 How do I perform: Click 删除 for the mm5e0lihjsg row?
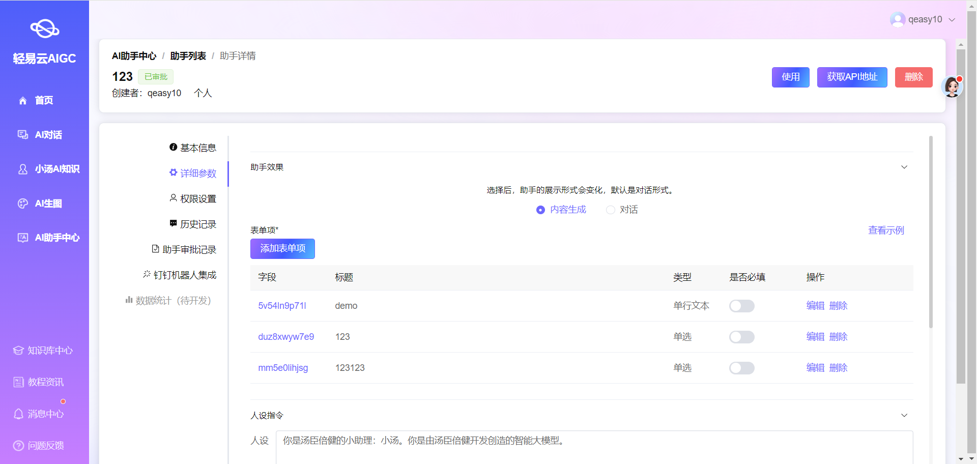coord(838,368)
